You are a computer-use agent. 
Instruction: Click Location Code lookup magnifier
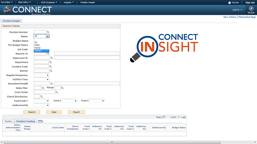pyautogui.click(x=51, y=66)
